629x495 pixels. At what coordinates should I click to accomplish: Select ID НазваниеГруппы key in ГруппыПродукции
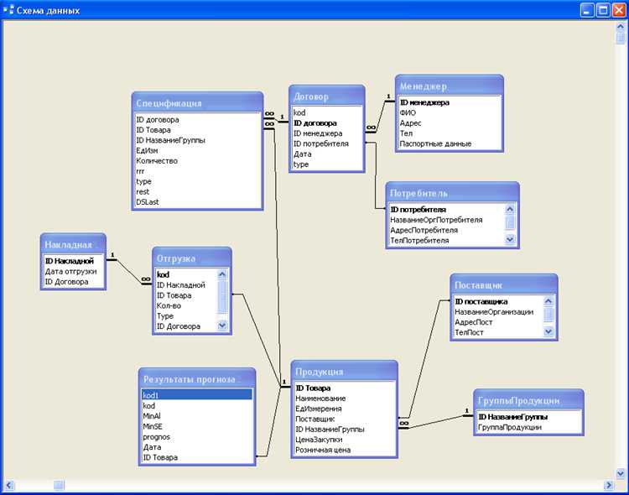(x=528, y=417)
